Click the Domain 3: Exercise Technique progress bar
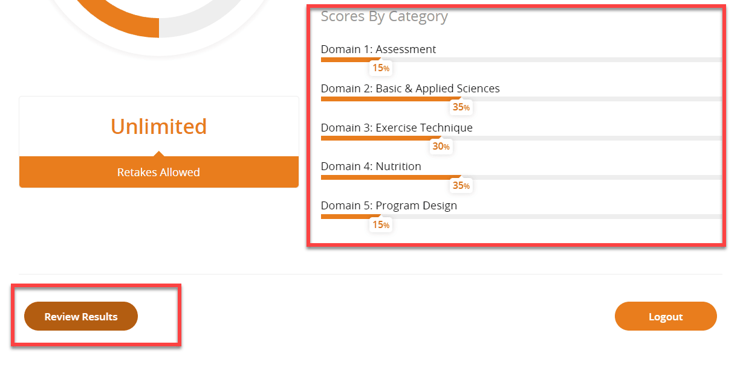Image resolution: width=743 pixels, height=365 pixels. pyautogui.click(x=520, y=138)
